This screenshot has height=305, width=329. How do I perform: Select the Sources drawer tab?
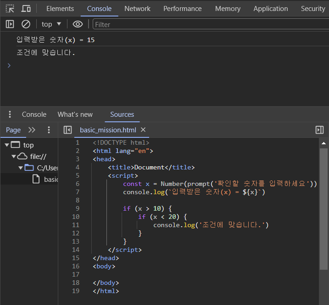(122, 114)
